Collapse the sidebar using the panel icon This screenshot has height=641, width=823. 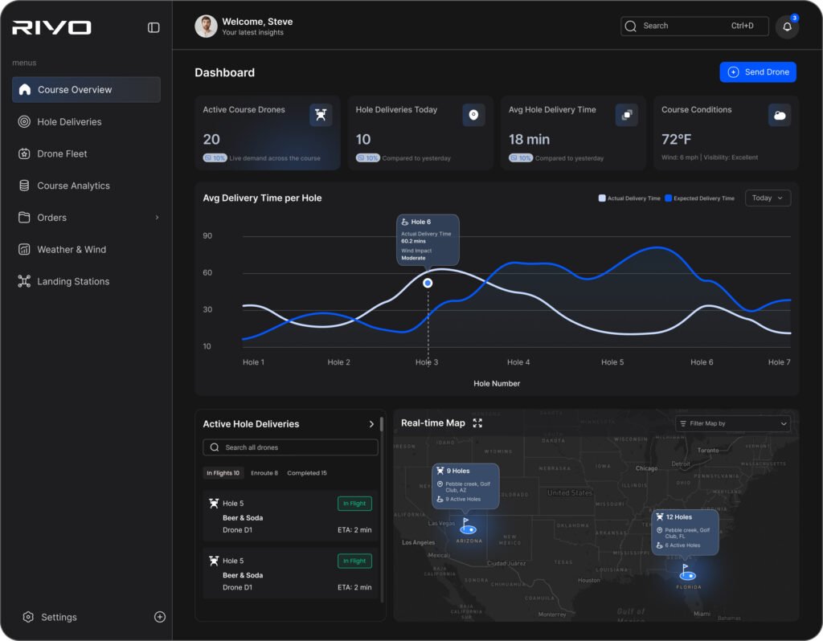(154, 27)
